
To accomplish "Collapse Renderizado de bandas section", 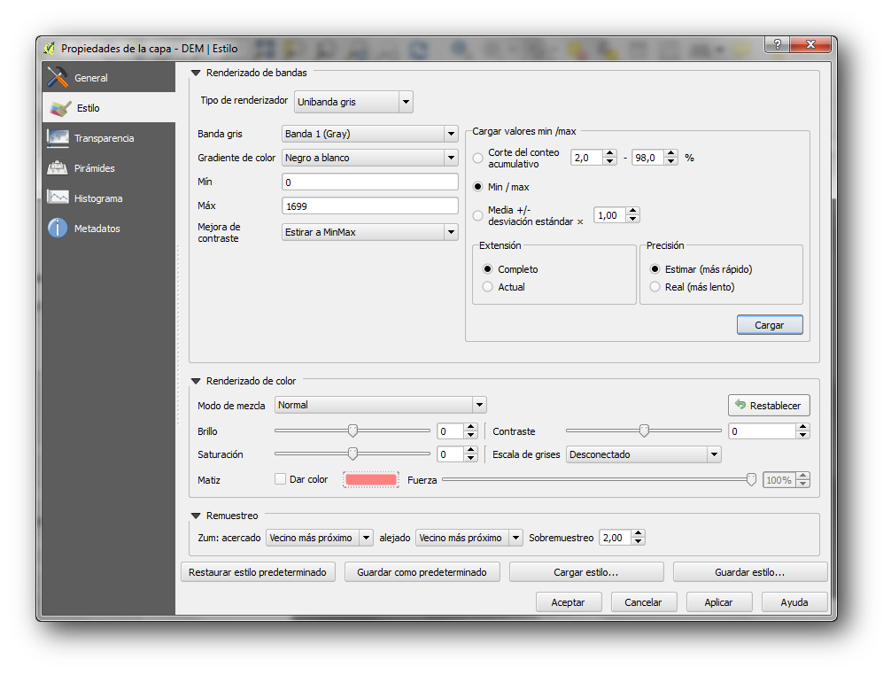I will 196,73.
